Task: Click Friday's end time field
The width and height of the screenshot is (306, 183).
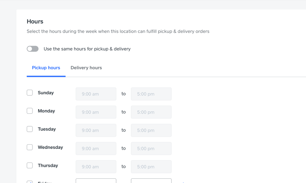Action: coord(151,181)
